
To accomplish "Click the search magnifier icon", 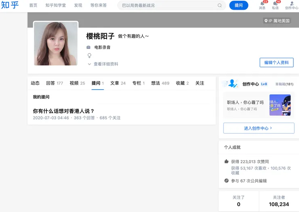I will coord(220,5).
